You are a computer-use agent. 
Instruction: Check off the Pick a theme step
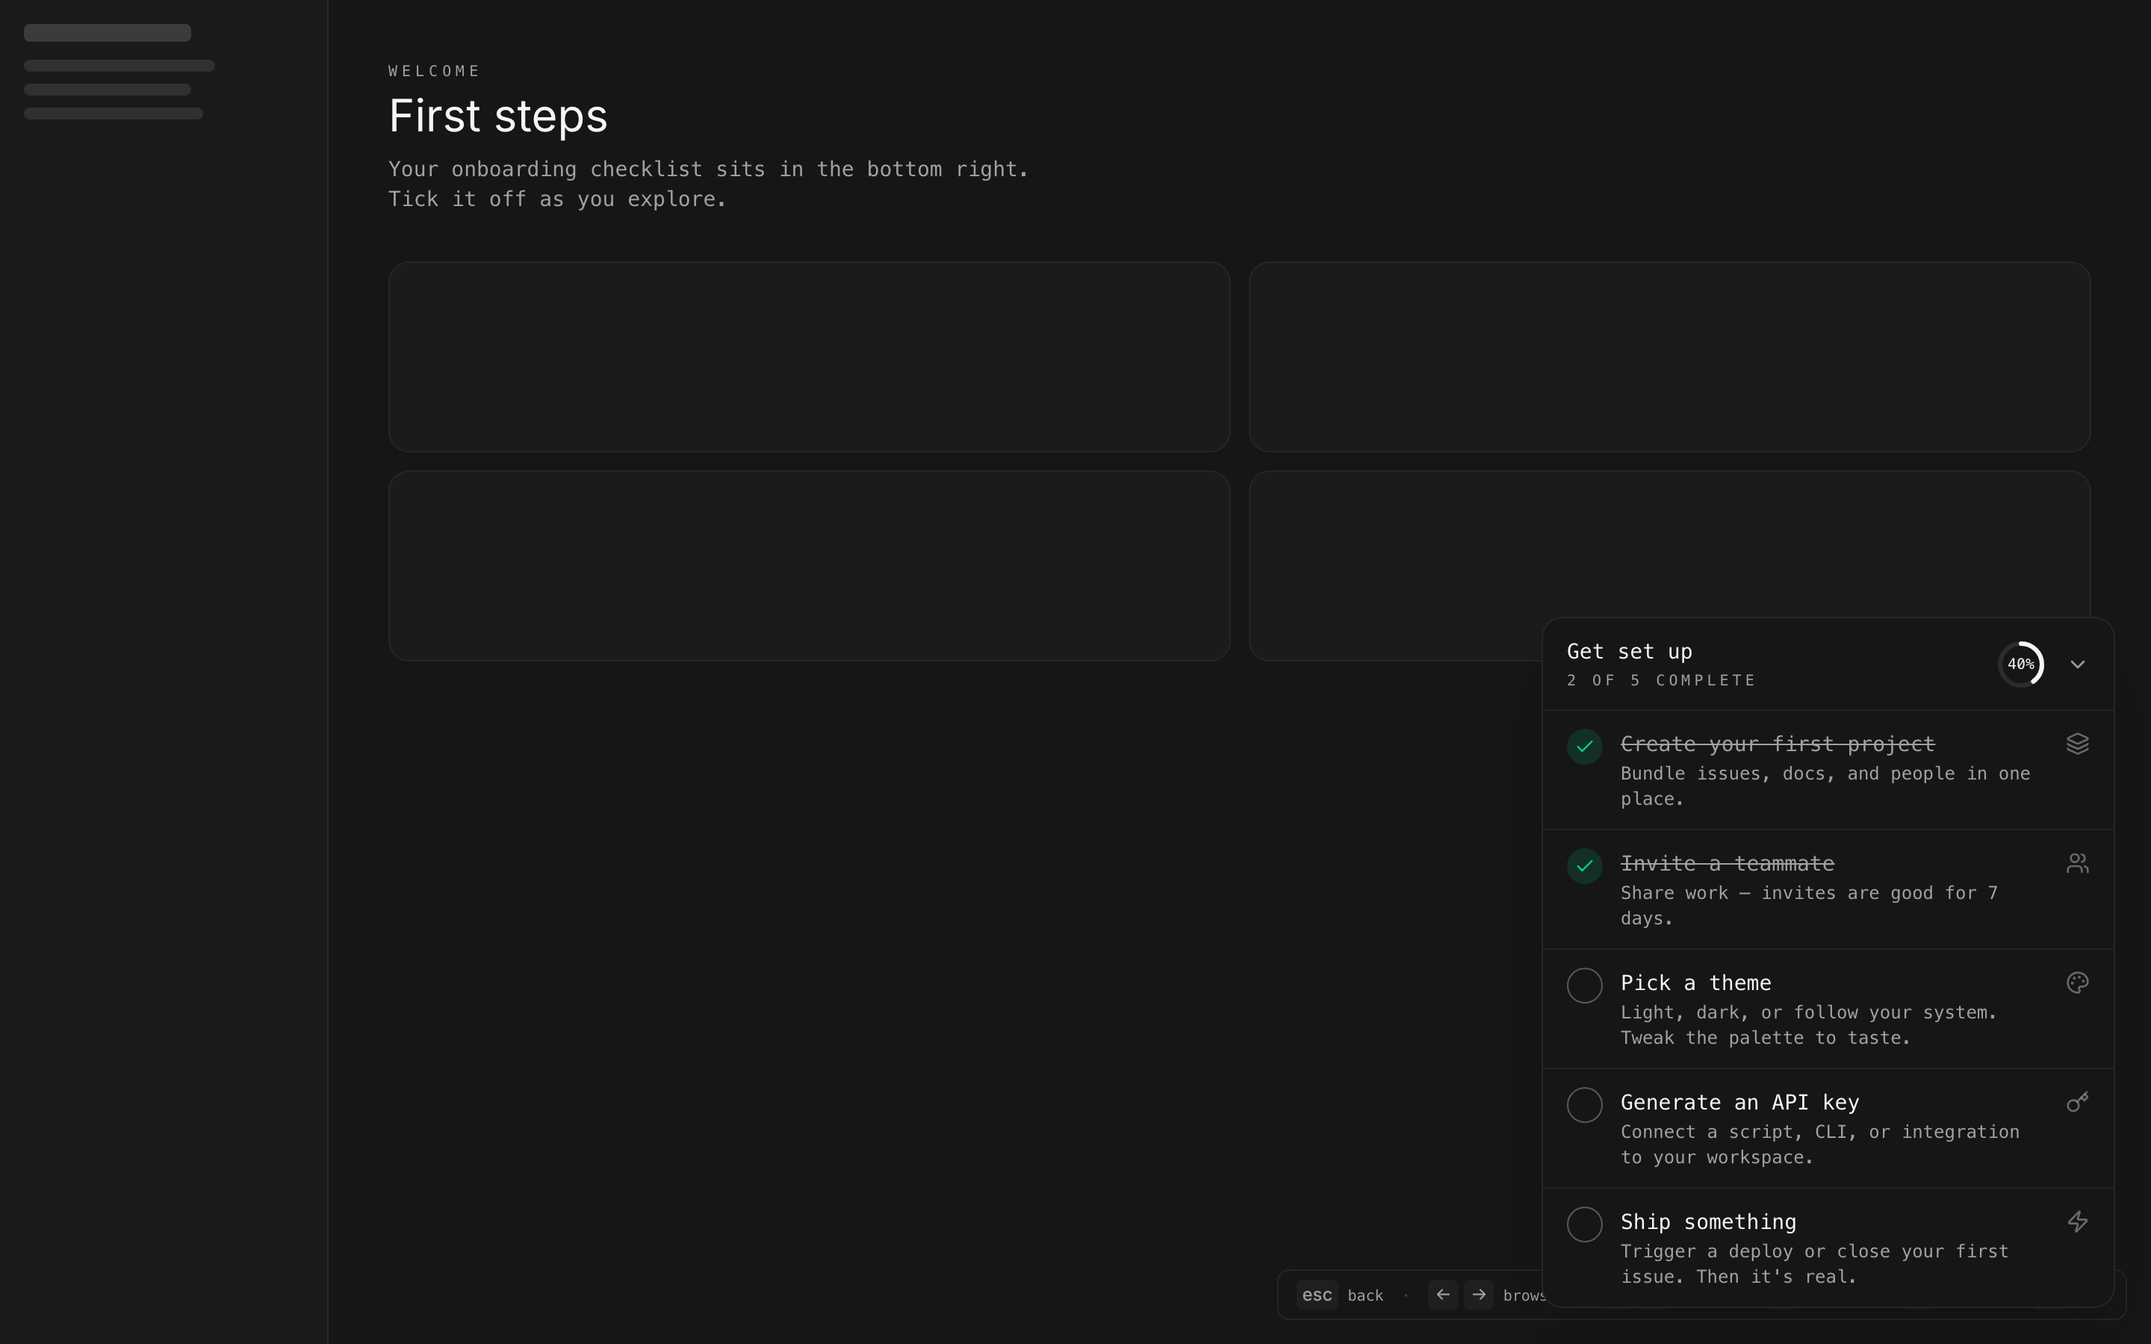(x=1584, y=985)
